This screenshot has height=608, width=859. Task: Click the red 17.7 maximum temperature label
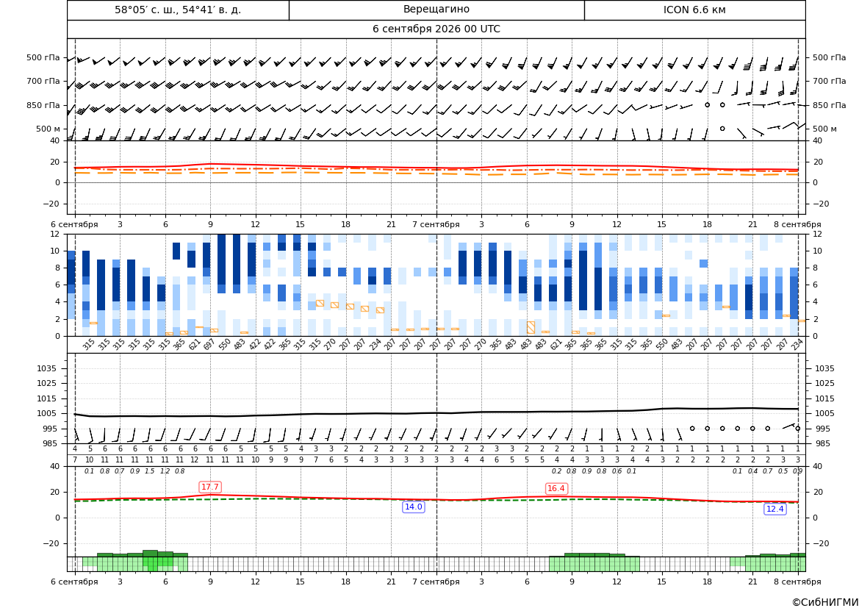coord(210,487)
